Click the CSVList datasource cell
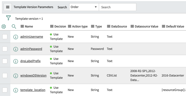The width and height of the screenshot is (186, 96). (112, 76)
